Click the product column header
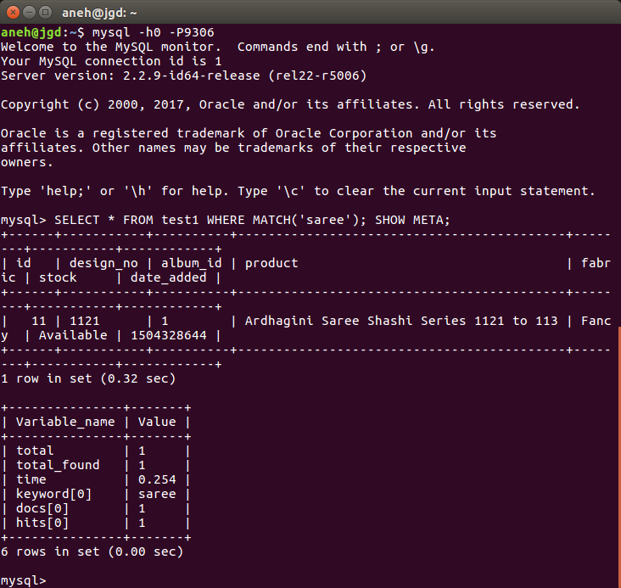Image resolution: width=621 pixels, height=588 pixels. (271, 263)
